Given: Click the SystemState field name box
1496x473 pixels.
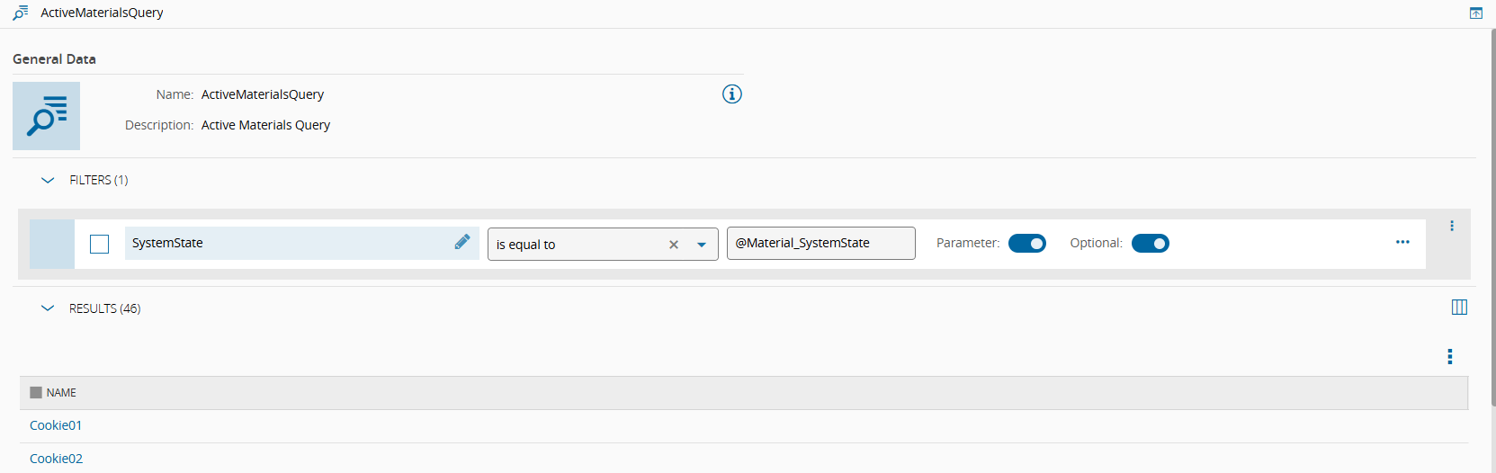Looking at the screenshot, I should click(x=288, y=243).
